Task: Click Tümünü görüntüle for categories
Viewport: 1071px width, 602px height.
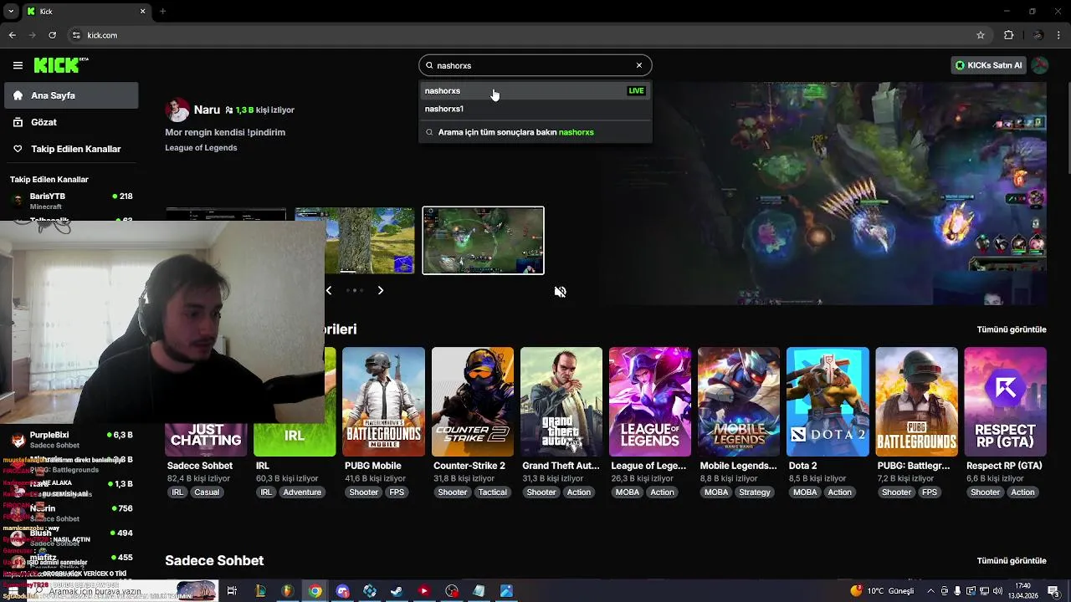Action: tap(1012, 329)
